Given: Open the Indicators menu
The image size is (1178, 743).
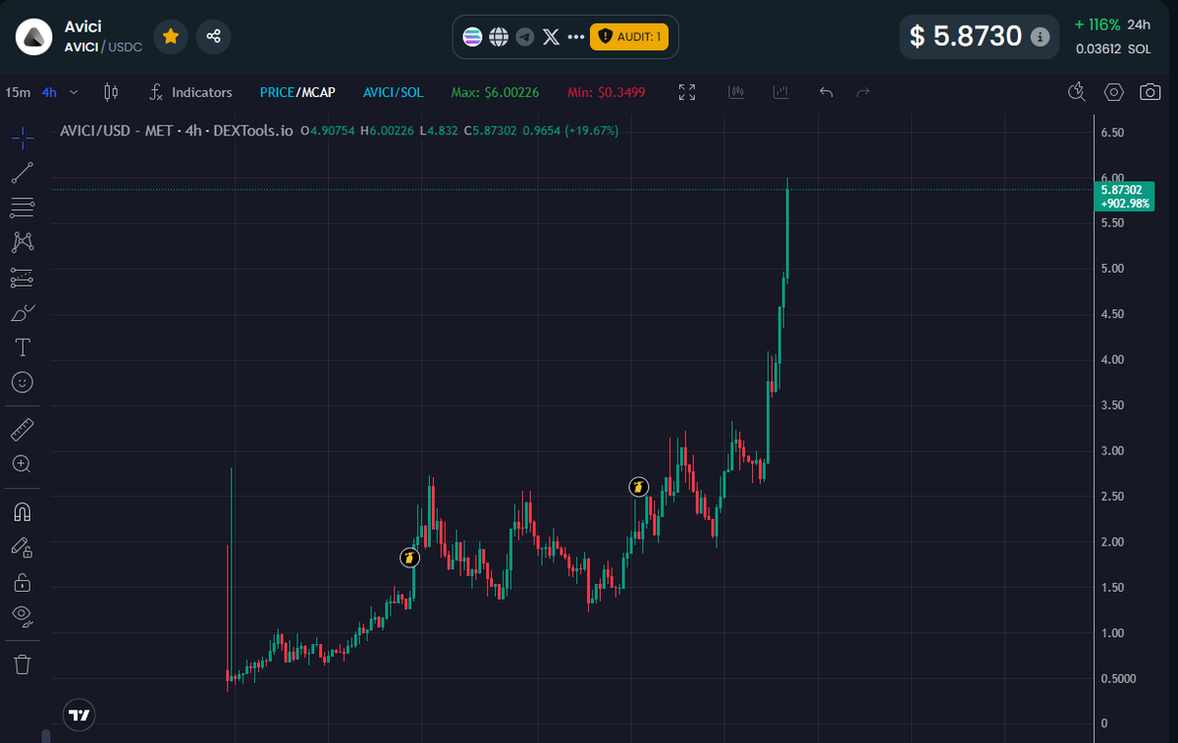Looking at the screenshot, I should 190,92.
